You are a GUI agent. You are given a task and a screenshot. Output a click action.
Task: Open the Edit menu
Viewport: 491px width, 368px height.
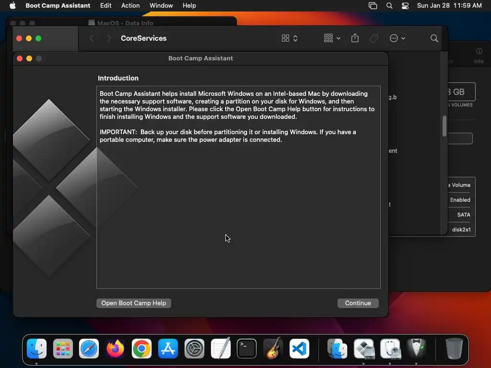point(105,5)
